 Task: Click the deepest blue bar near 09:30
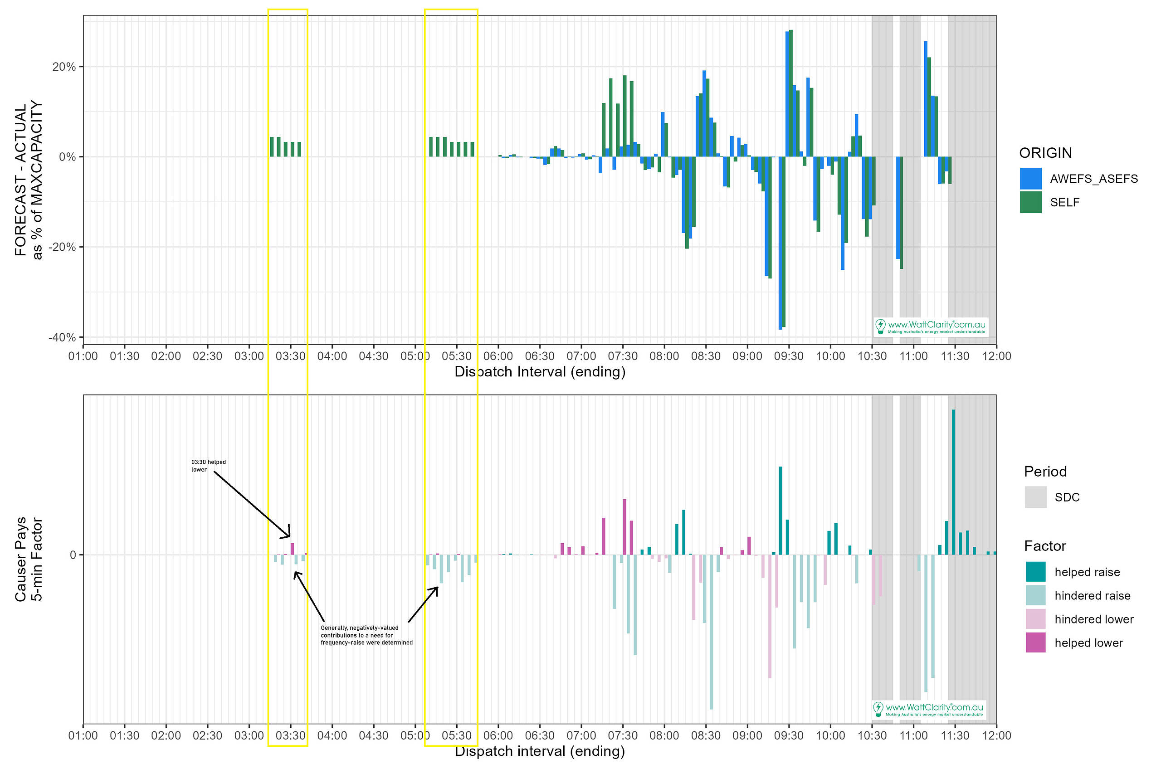point(781,243)
